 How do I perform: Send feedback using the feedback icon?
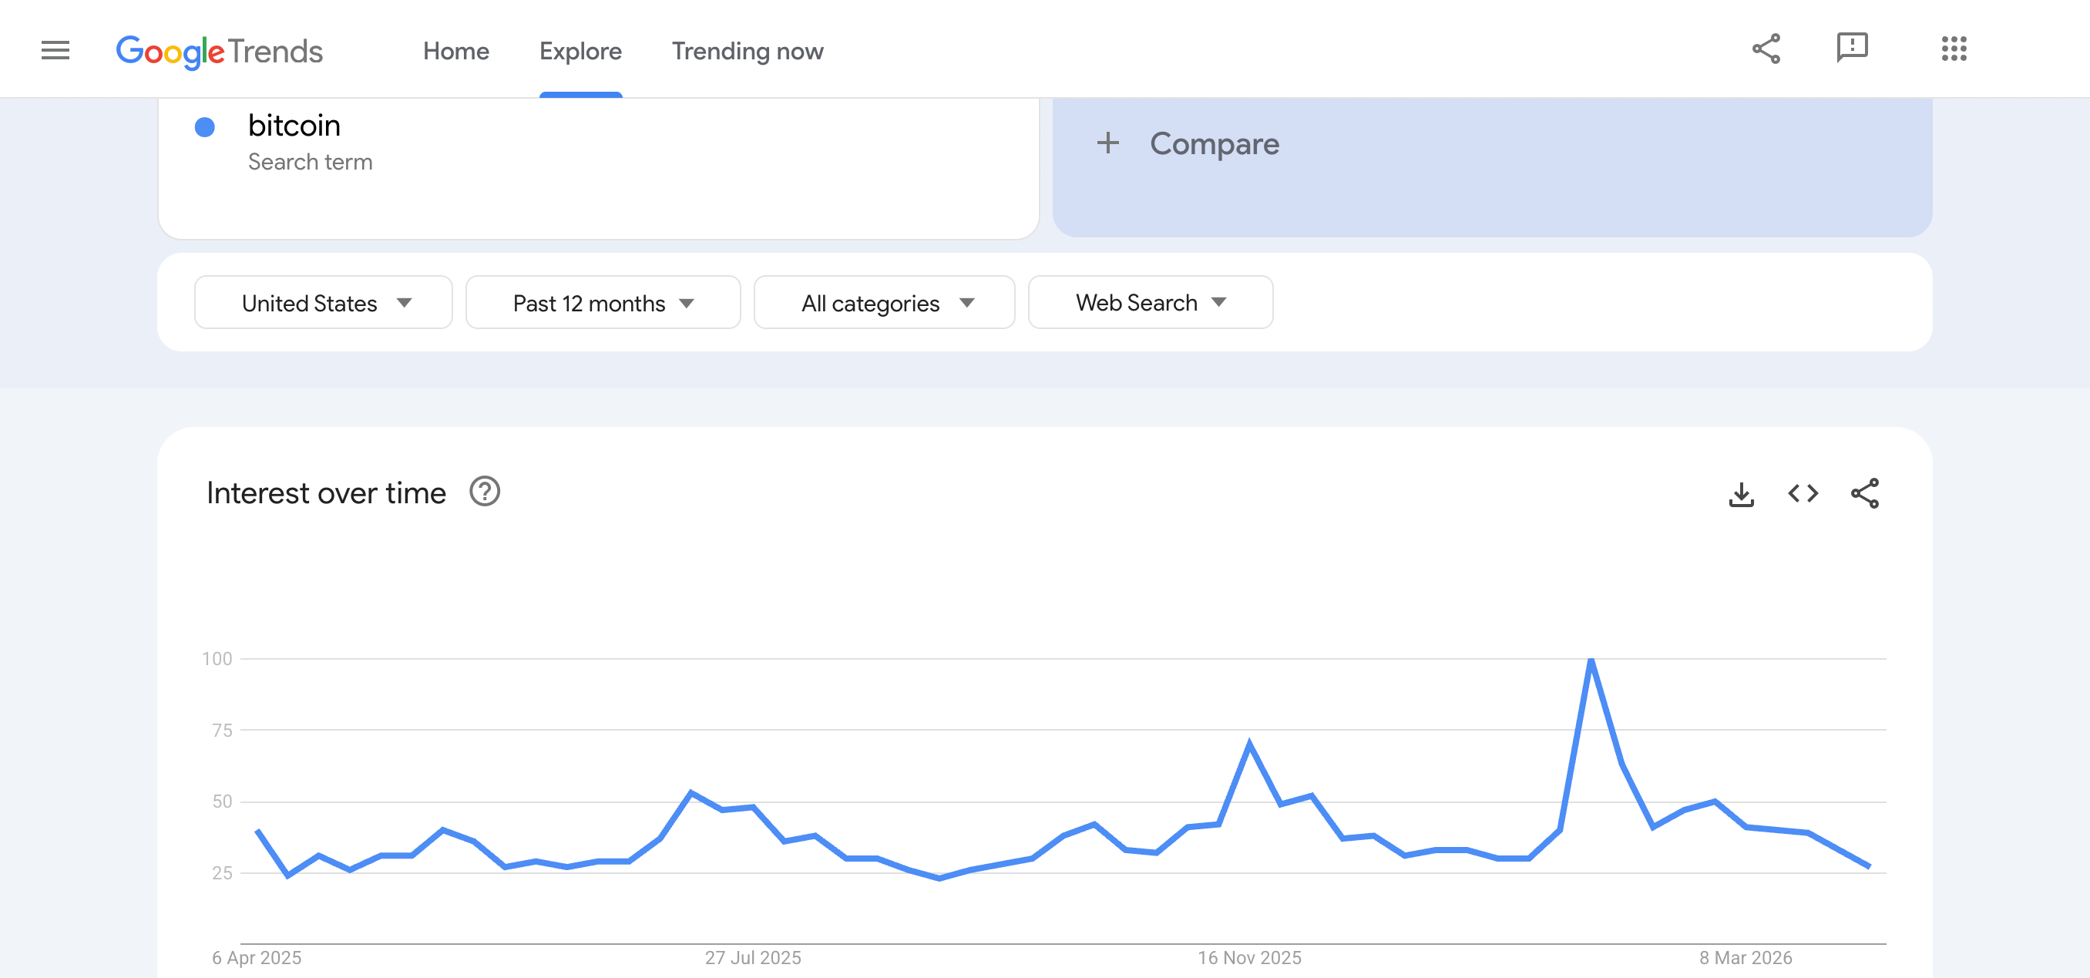(x=1854, y=49)
